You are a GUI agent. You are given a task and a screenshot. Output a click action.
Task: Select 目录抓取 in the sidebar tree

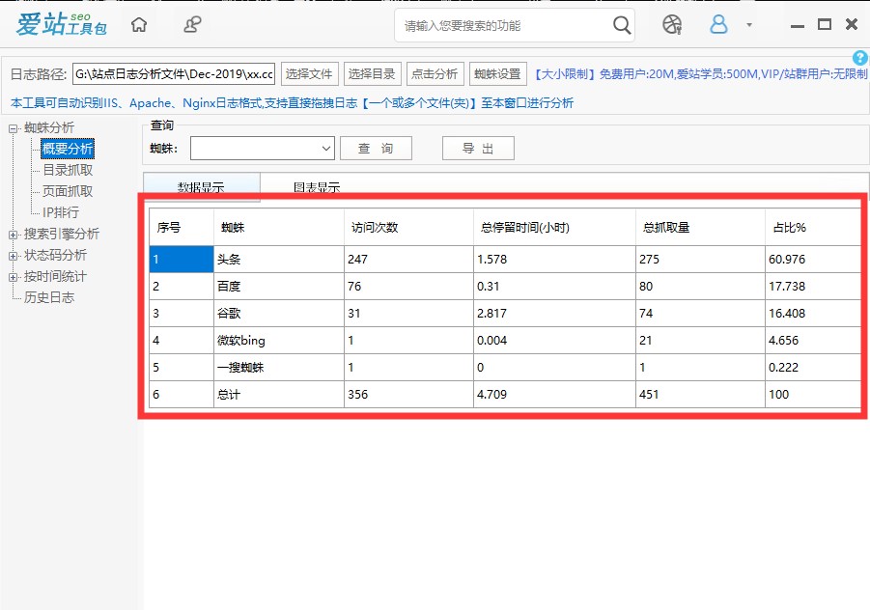tap(66, 172)
